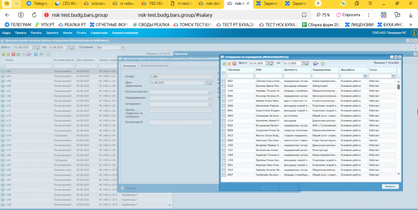418x210 pixels.
Task: Expand arrow next to purple export icon
Action: point(318,64)
